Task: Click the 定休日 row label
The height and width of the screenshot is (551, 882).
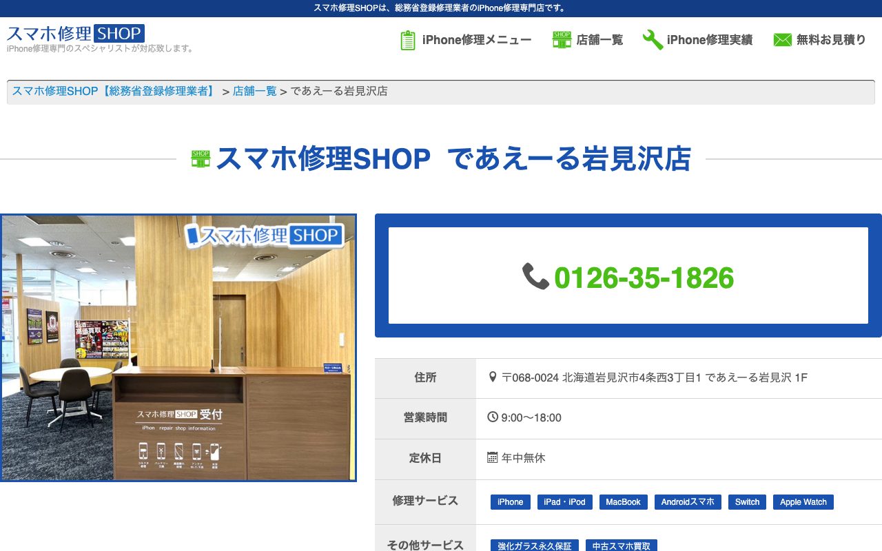Action: (x=425, y=458)
